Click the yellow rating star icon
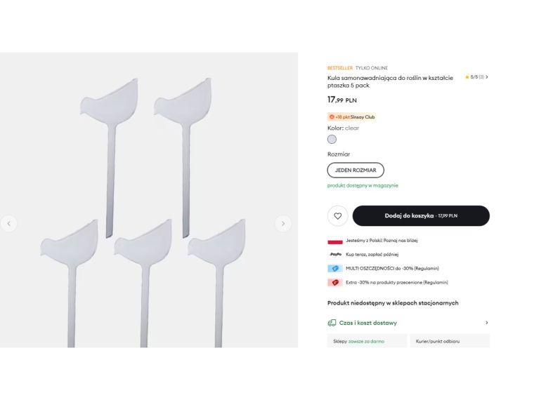 coord(467,77)
